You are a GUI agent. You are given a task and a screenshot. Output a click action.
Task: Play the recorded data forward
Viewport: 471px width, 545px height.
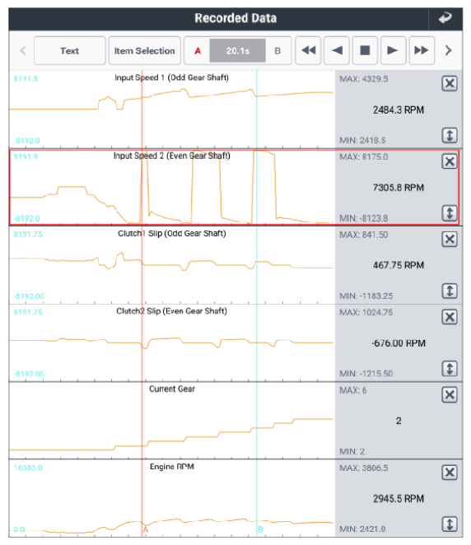393,51
